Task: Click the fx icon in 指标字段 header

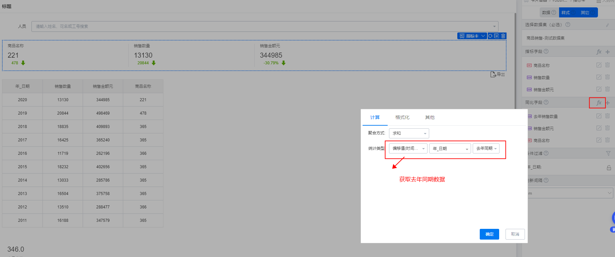Action: coord(599,52)
